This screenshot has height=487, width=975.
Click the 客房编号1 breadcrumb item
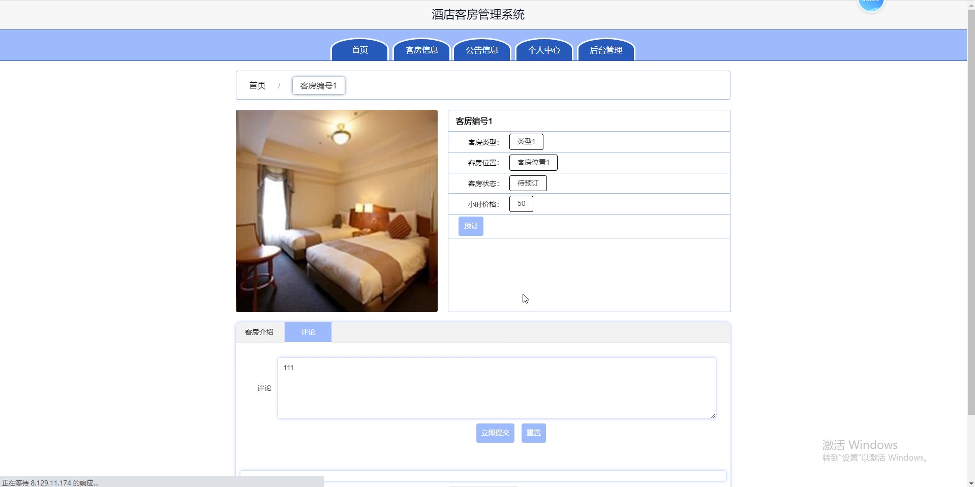pyautogui.click(x=318, y=85)
